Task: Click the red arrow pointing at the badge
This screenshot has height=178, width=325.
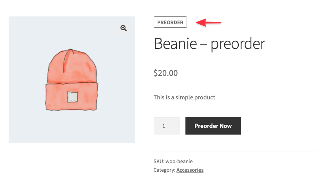Action: (x=209, y=23)
